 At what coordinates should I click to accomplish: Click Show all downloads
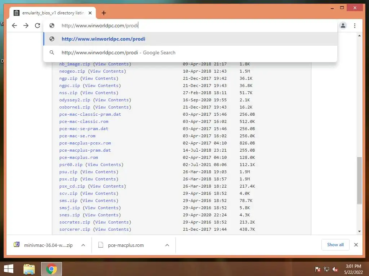335,245
